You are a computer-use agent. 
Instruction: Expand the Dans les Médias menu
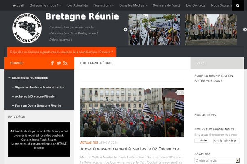pyautogui.click(x=133, y=5)
